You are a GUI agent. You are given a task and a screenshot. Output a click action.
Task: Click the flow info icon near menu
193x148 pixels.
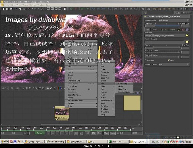click(x=138, y=93)
